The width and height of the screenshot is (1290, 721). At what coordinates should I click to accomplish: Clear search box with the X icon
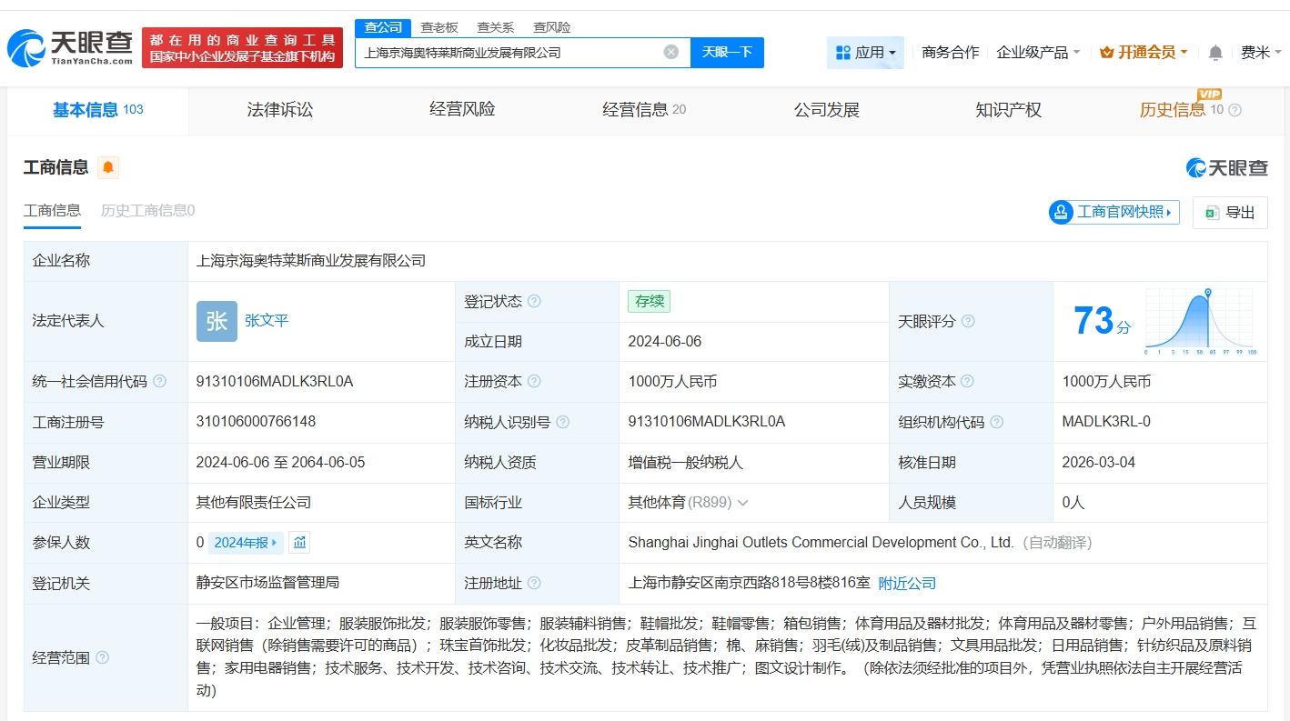point(671,52)
